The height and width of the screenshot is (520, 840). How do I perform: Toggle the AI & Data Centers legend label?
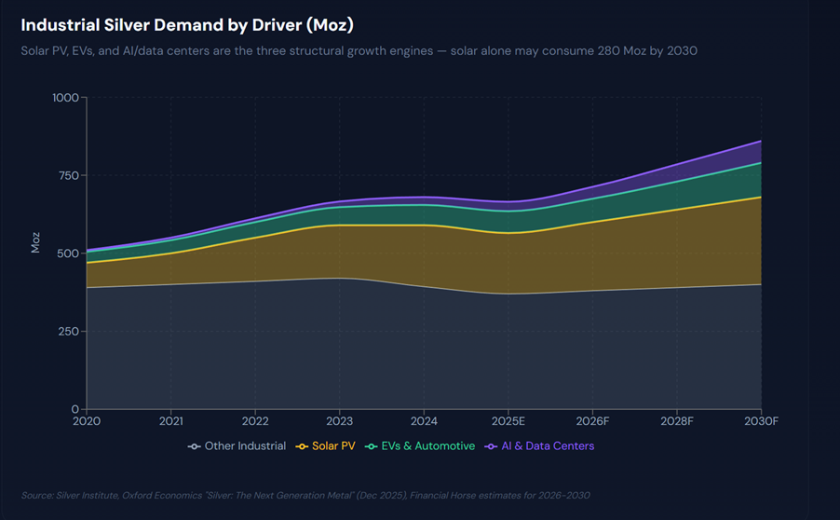(549, 446)
